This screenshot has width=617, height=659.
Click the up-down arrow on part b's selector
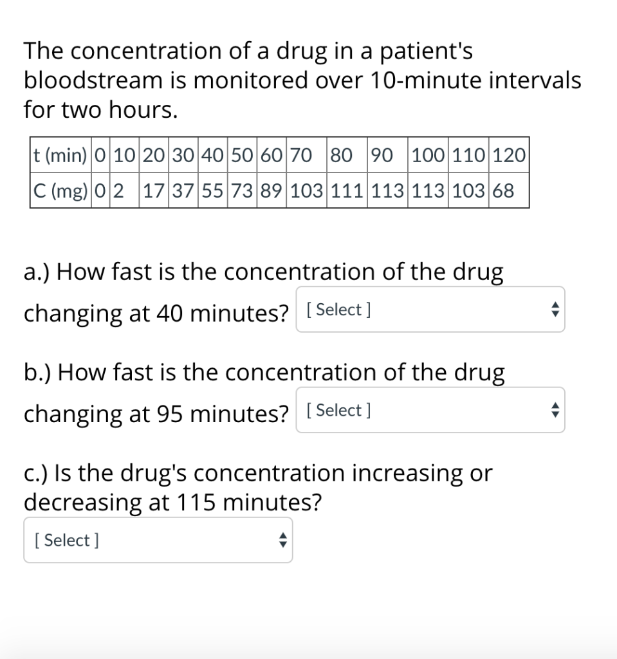tap(554, 410)
